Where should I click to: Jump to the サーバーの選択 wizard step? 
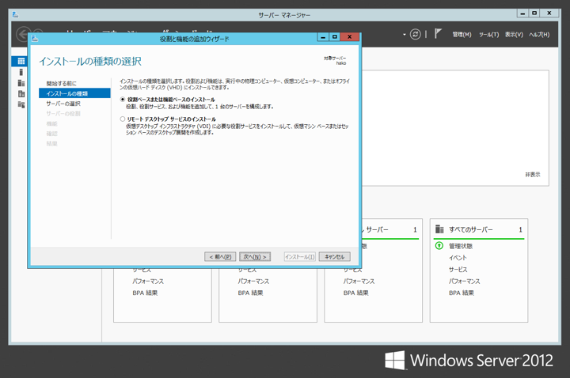(63, 104)
